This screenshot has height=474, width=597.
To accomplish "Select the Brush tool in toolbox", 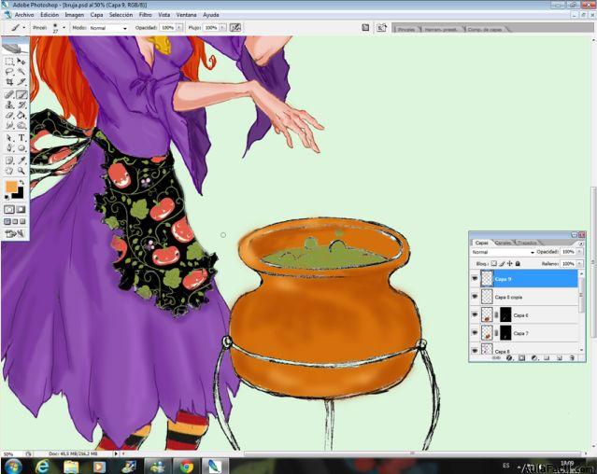I will [21, 94].
